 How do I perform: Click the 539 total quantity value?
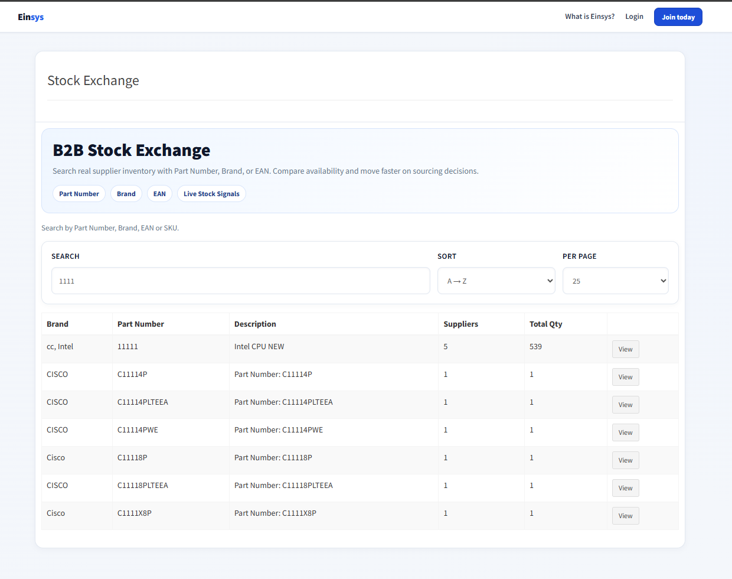pos(535,346)
